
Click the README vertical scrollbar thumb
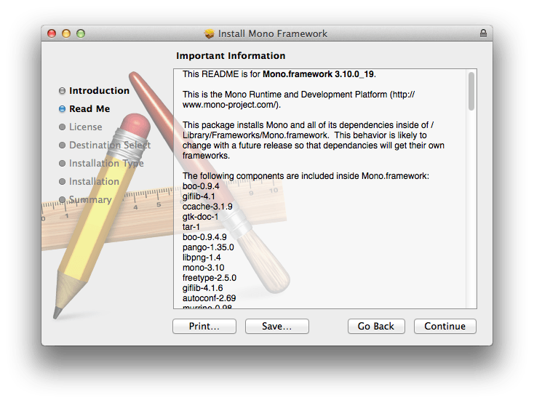[x=471, y=91]
